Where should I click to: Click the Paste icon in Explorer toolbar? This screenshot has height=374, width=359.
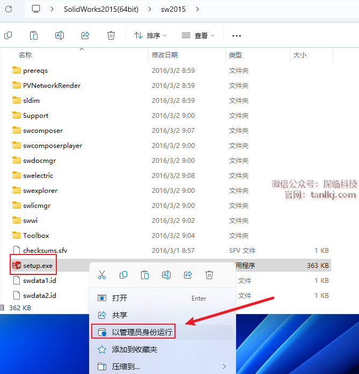coord(34,35)
